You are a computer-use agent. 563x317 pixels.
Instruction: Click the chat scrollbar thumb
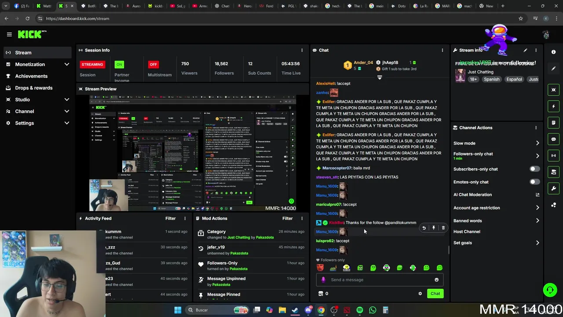pos(449,250)
